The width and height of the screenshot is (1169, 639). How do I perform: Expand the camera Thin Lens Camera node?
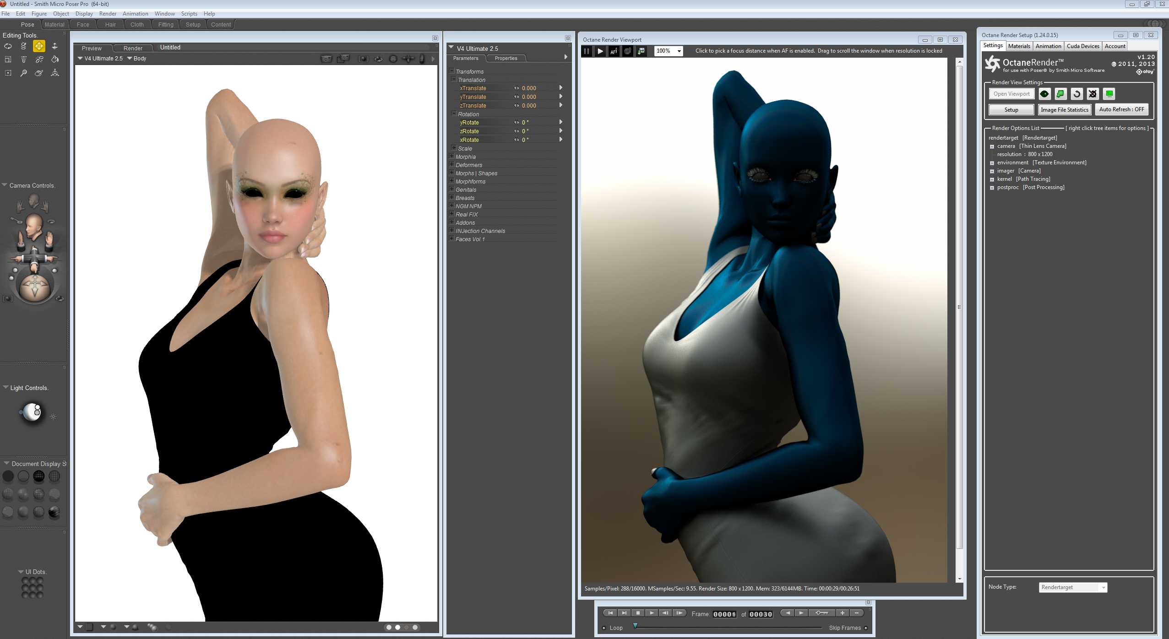point(992,146)
